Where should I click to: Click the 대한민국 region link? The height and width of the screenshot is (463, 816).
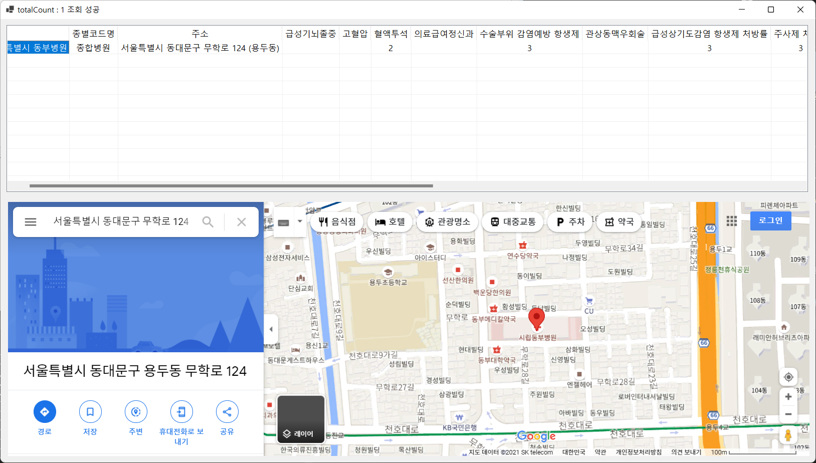574,452
